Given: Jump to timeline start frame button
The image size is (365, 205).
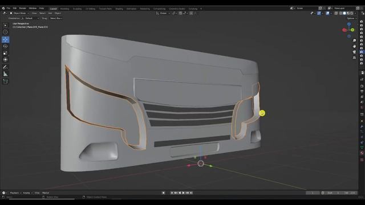Looking at the screenshot, I should [172, 193].
